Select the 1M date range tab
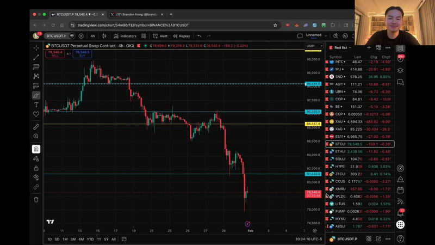This screenshot has width=435, height=245. (65, 239)
